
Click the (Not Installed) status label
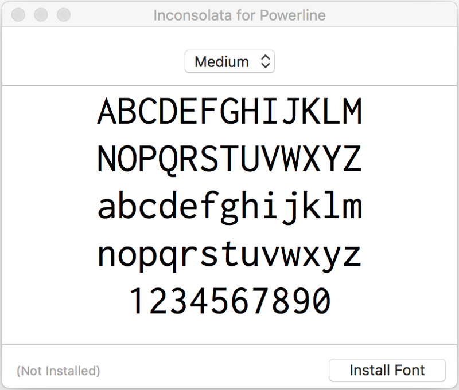[x=59, y=371]
